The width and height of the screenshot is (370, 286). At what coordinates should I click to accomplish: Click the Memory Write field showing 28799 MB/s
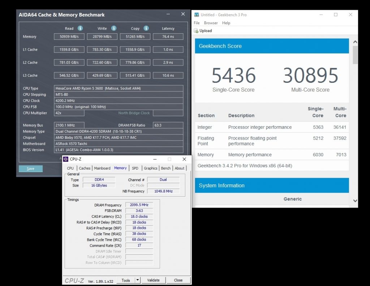point(102,37)
